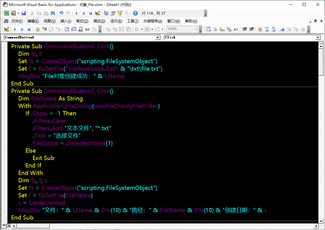Viewport: 325px width, 230px height.
Task: Outdent the selected code lines
Action: point(251,29)
